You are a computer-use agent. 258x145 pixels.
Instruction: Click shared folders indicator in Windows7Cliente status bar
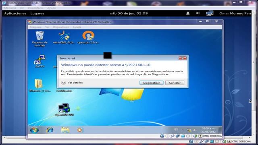pos(183,136)
